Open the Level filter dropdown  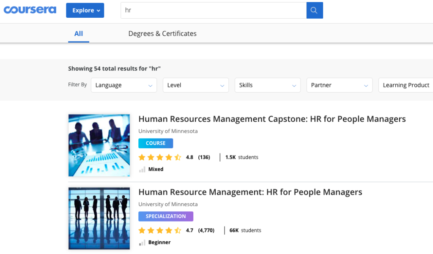click(195, 85)
